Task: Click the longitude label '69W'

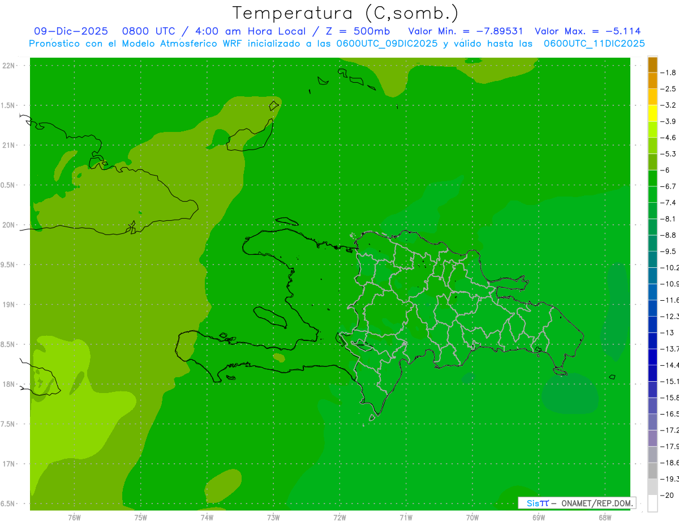Action: pos(539,518)
